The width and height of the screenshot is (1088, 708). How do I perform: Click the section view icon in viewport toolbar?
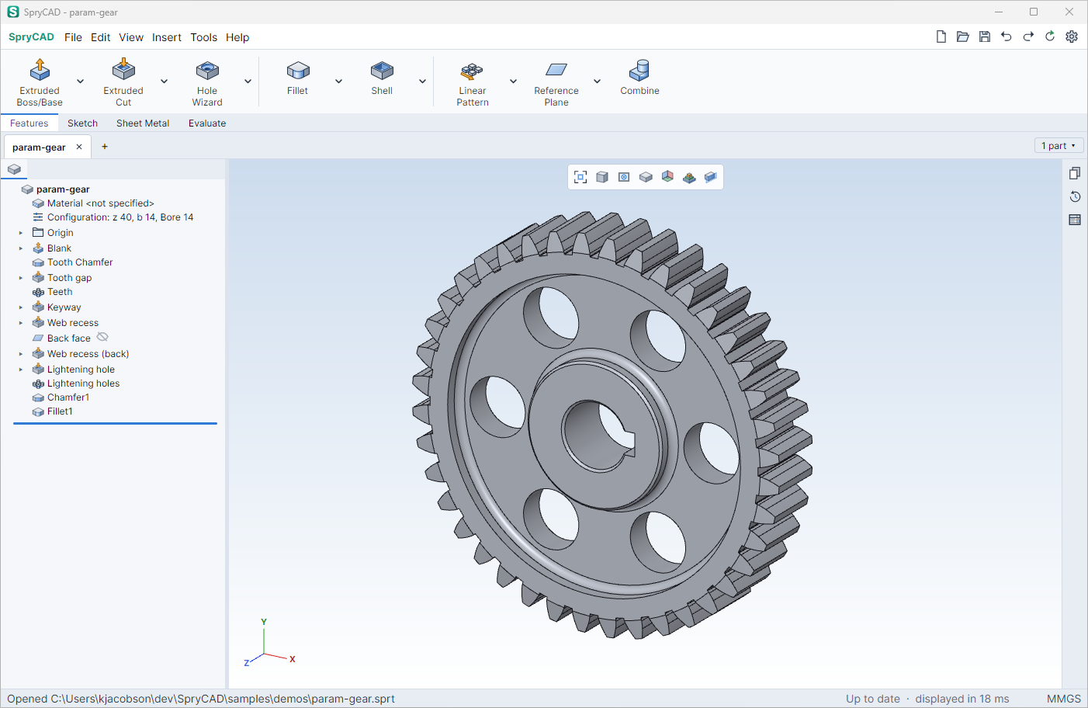(711, 177)
